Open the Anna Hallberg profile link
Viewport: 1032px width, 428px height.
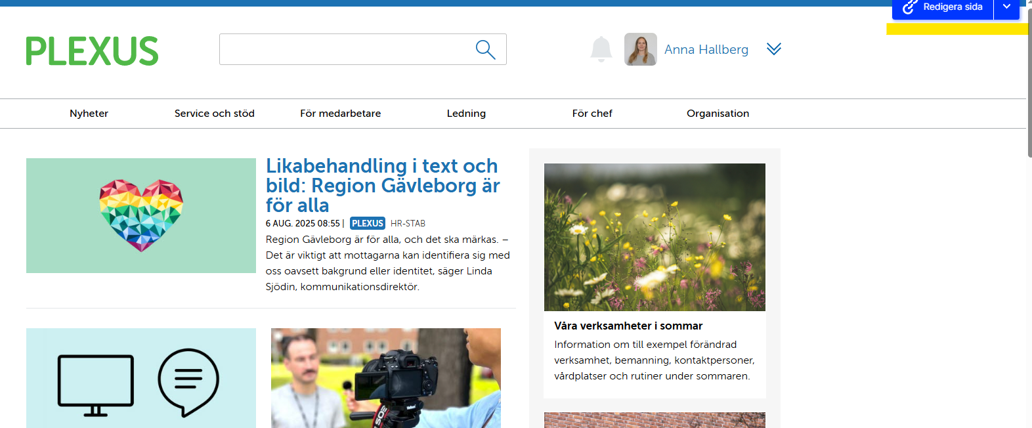[x=706, y=49]
